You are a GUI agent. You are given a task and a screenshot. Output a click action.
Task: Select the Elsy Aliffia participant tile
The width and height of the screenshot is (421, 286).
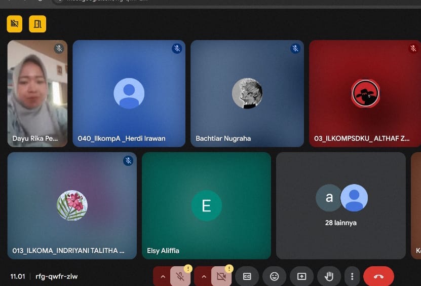click(x=206, y=205)
